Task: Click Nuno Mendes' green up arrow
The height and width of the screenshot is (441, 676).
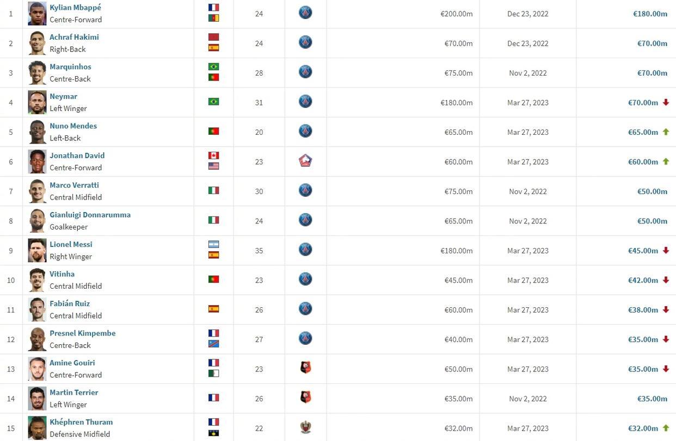Action: click(666, 132)
